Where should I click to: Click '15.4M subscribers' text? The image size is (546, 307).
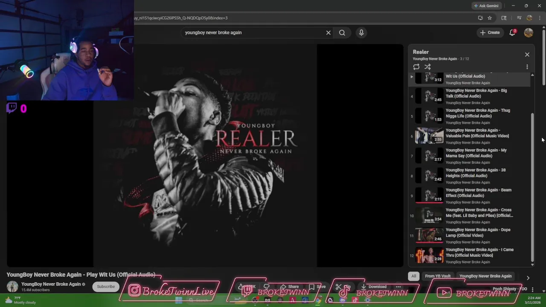click(x=35, y=290)
